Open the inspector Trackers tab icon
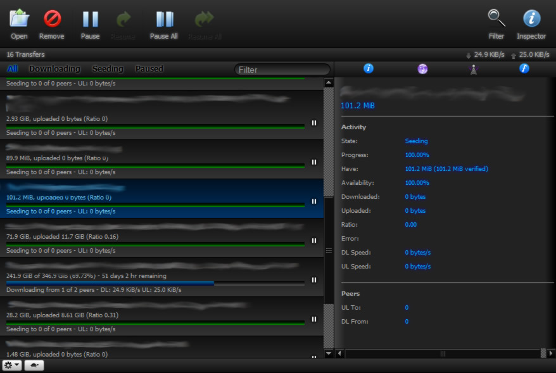The image size is (556, 373). click(x=474, y=69)
